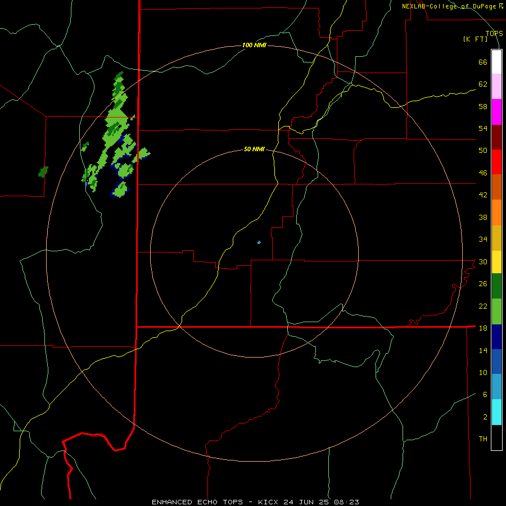Click the small isolated dark green echo
Image resolution: width=506 pixels, height=506 pixels.
[43, 171]
